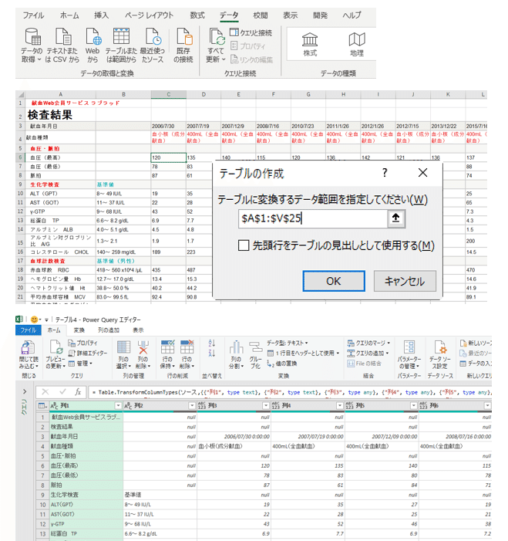Open パラメーターの管理 in Power Query

[409, 355]
